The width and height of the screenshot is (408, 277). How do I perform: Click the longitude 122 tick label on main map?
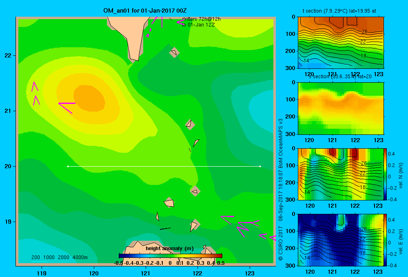click(197, 273)
